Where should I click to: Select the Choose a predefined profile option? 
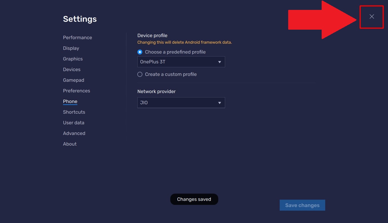pos(140,52)
